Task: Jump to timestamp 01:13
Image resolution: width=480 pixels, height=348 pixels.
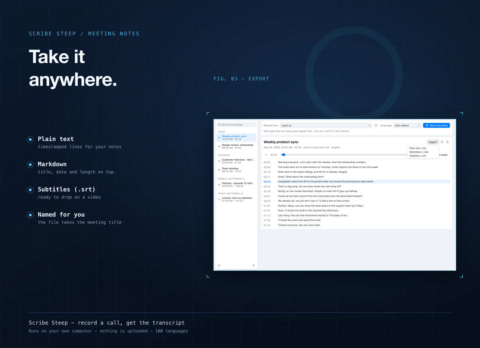Action: pyautogui.click(x=267, y=216)
